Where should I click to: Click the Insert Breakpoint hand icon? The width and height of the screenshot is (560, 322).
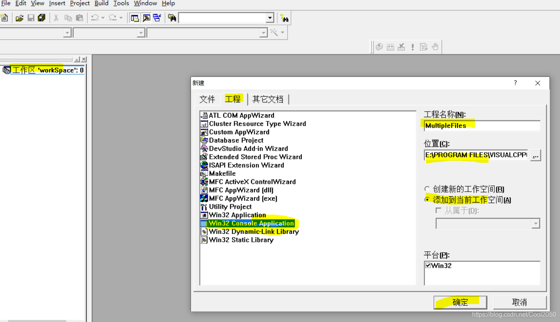[x=435, y=47]
